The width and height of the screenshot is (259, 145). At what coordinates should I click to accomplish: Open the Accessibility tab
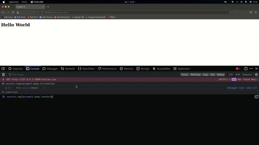coord(161,69)
